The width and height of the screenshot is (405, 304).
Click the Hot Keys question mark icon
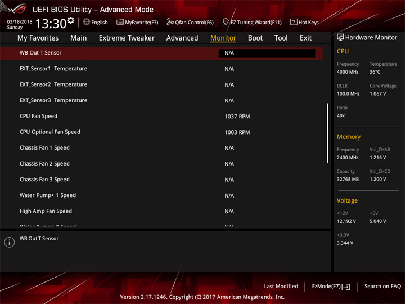coord(294,22)
